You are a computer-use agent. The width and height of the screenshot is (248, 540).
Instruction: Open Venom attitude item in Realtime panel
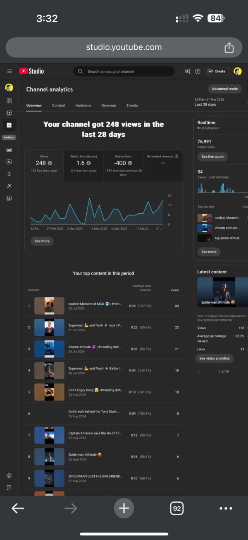coord(222,228)
